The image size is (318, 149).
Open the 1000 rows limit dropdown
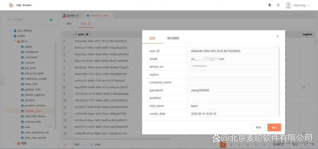[80, 145]
